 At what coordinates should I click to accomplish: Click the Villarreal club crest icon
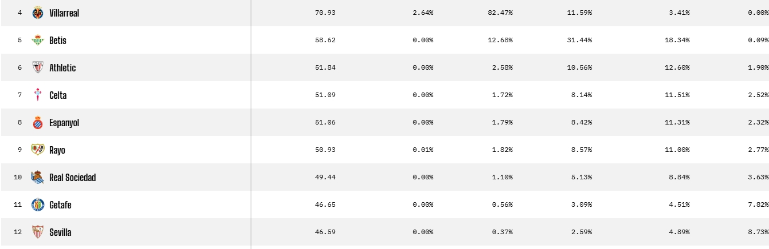38,13
